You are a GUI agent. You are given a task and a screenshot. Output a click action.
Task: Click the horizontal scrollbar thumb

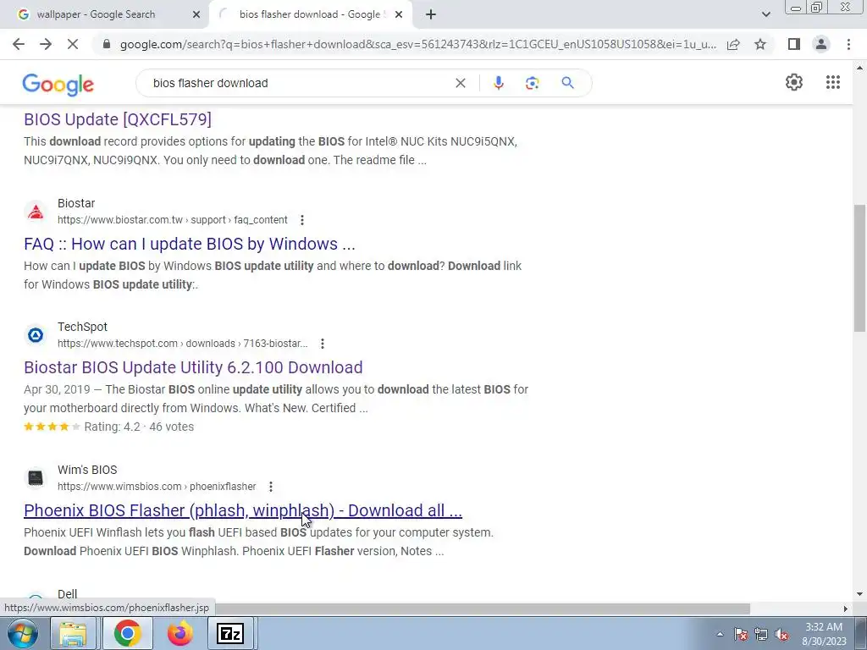pyautogui.click(x=482, y=609)
